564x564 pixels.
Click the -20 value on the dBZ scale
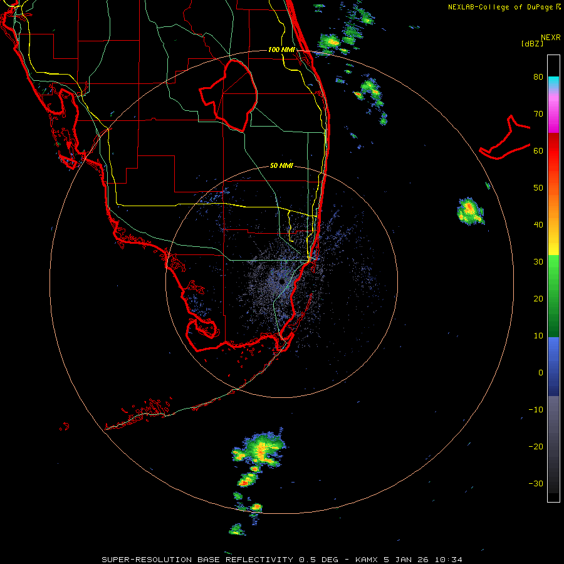[536, 447]
